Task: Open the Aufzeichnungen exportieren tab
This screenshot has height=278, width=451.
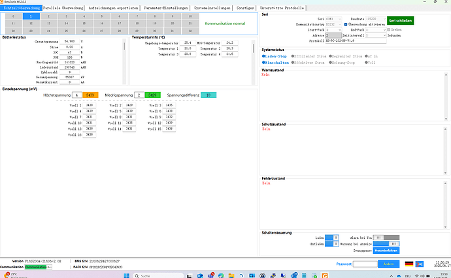Action: click(113, 8)
